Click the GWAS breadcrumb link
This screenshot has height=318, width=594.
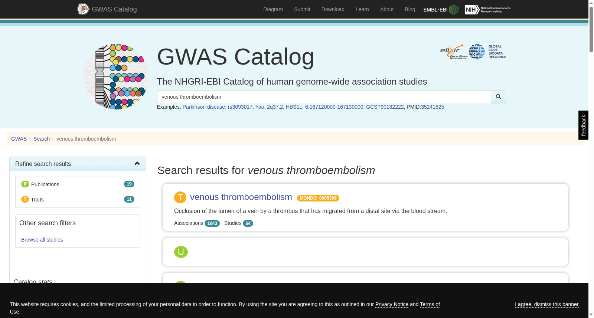point(19,139)
